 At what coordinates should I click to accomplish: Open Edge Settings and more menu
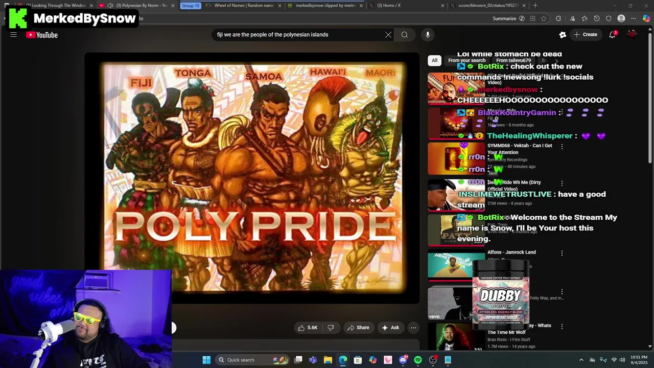coord(634,18)
